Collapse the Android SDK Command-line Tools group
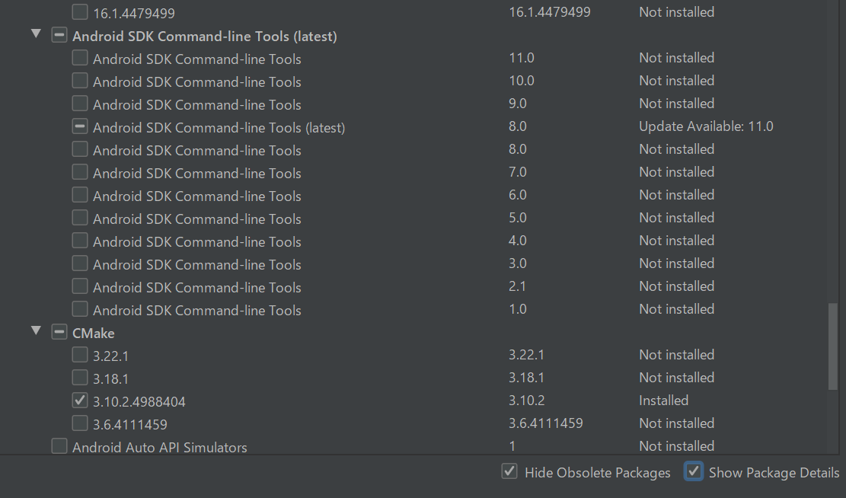The height and width of the screenshot is (498, 846). (x=36, y=34)
